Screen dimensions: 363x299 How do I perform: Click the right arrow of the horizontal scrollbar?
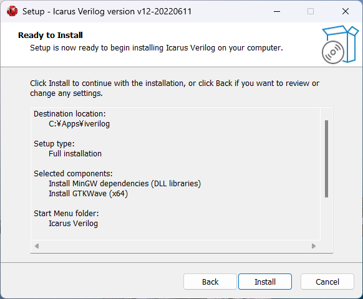click(x=314, y=246)
